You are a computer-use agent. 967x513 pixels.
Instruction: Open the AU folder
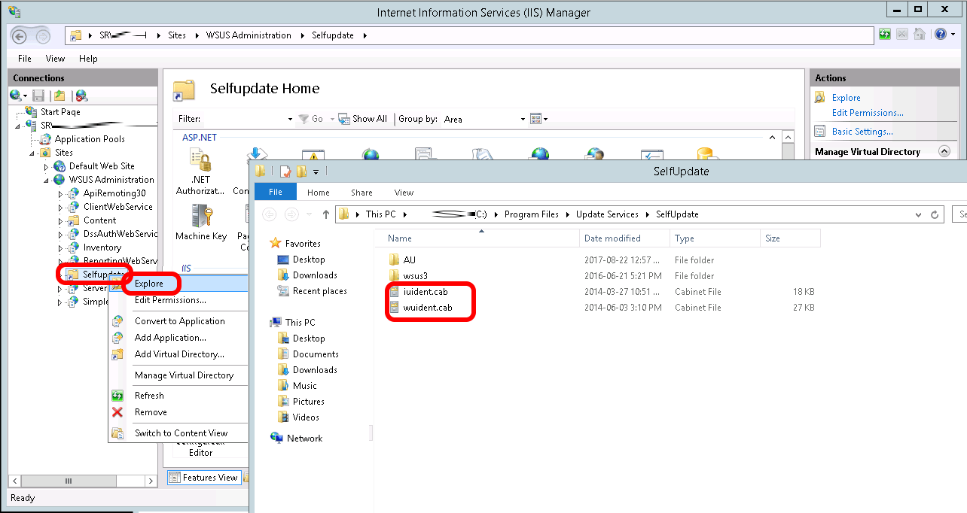[409, 260]
